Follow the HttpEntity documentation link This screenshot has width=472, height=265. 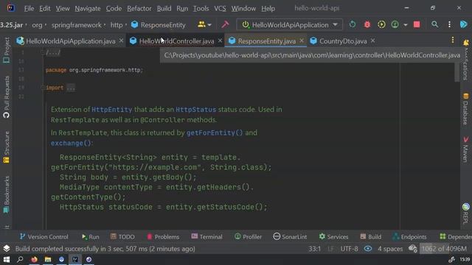[111, 110]
